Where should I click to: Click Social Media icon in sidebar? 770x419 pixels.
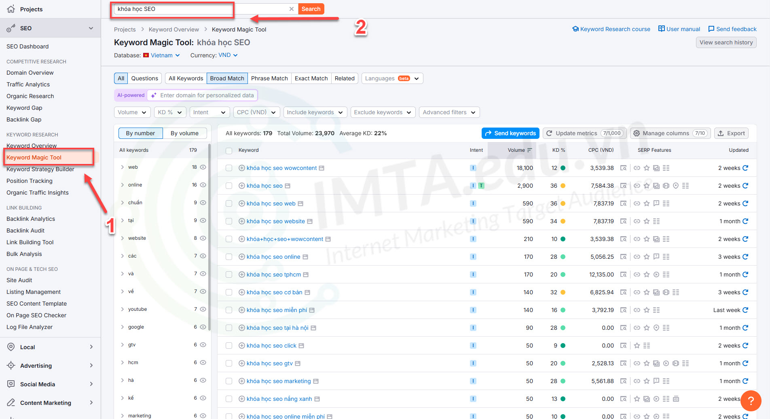coord(11,384)
